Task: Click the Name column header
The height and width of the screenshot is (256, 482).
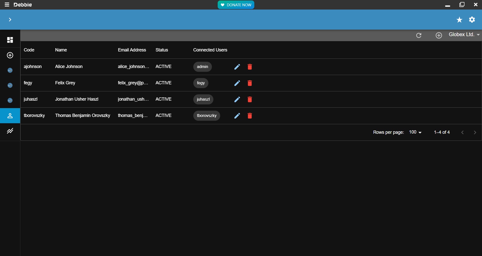Action: coord(61,50)
